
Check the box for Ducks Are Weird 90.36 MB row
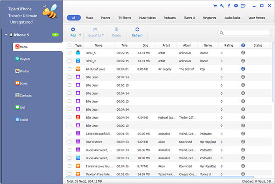70,150
